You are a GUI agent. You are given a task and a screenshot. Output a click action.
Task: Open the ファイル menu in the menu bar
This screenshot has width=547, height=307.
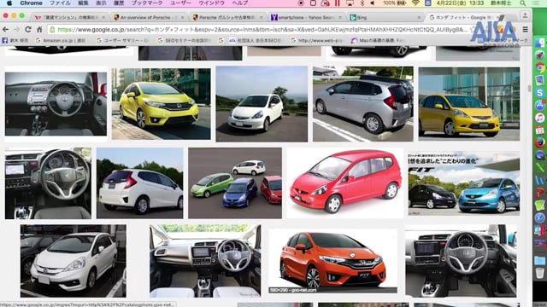(59, 3)
